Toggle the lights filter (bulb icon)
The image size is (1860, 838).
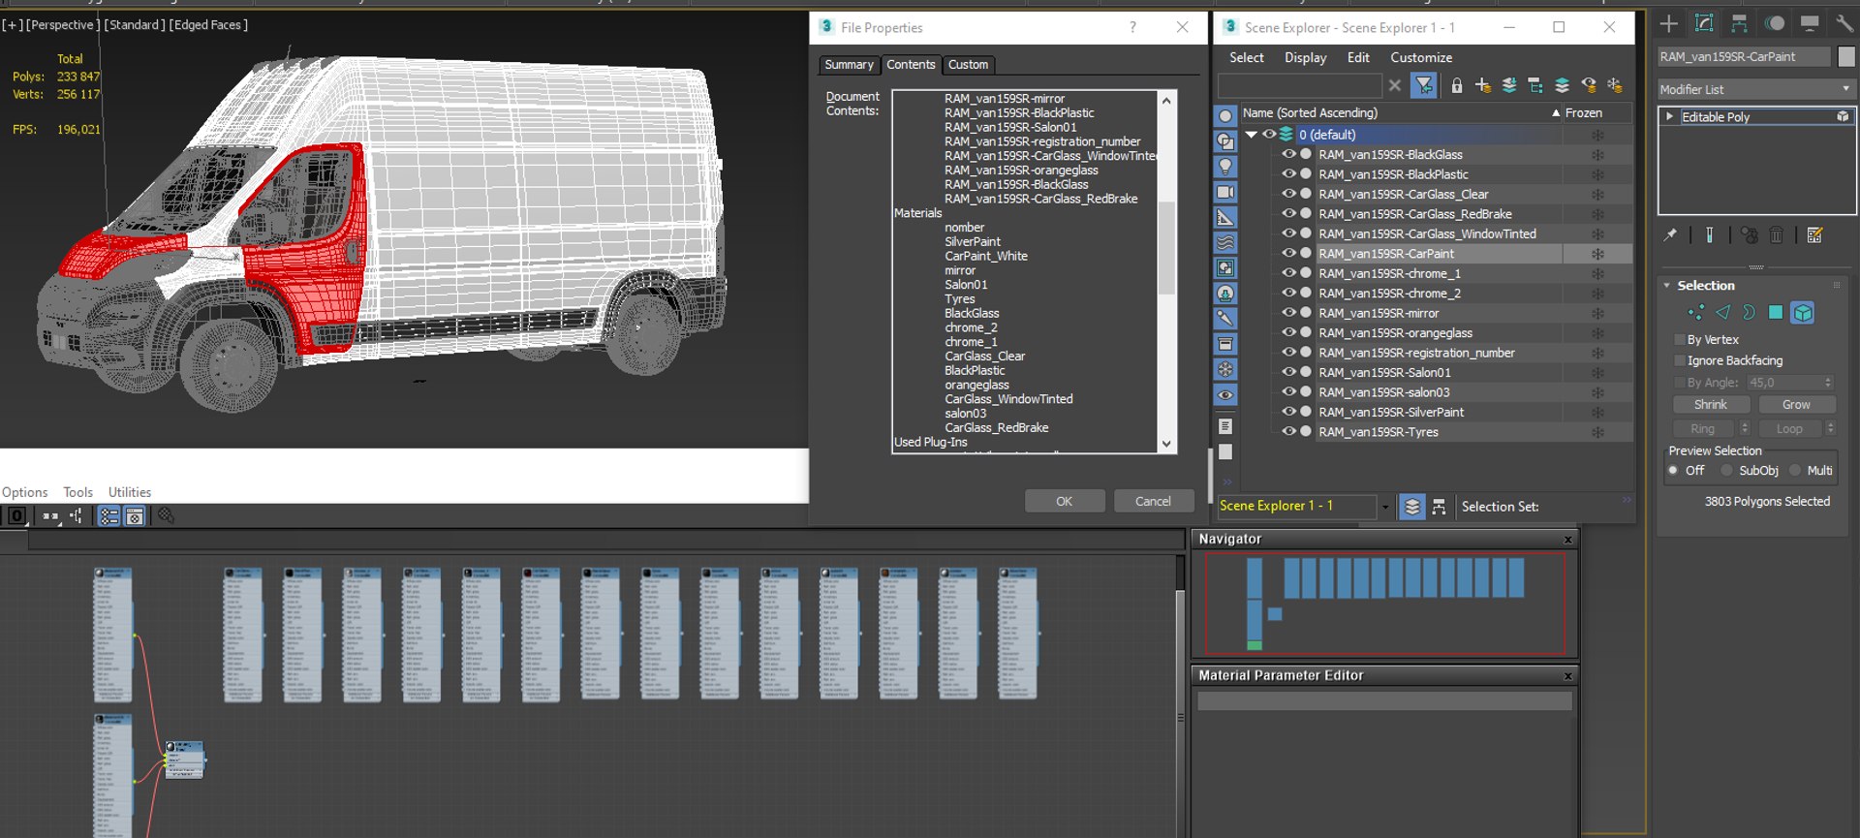click(1225, 167)
